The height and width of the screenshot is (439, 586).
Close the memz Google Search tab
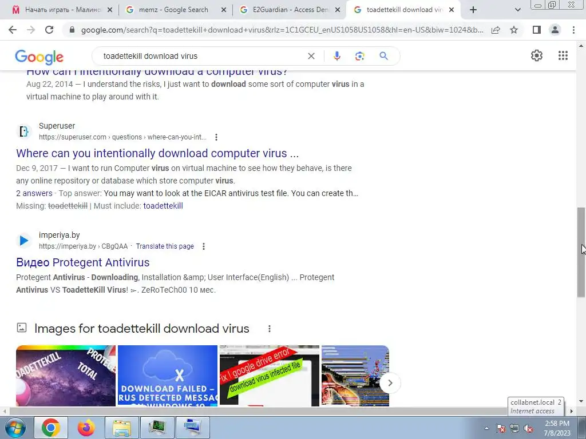[224, 10]
